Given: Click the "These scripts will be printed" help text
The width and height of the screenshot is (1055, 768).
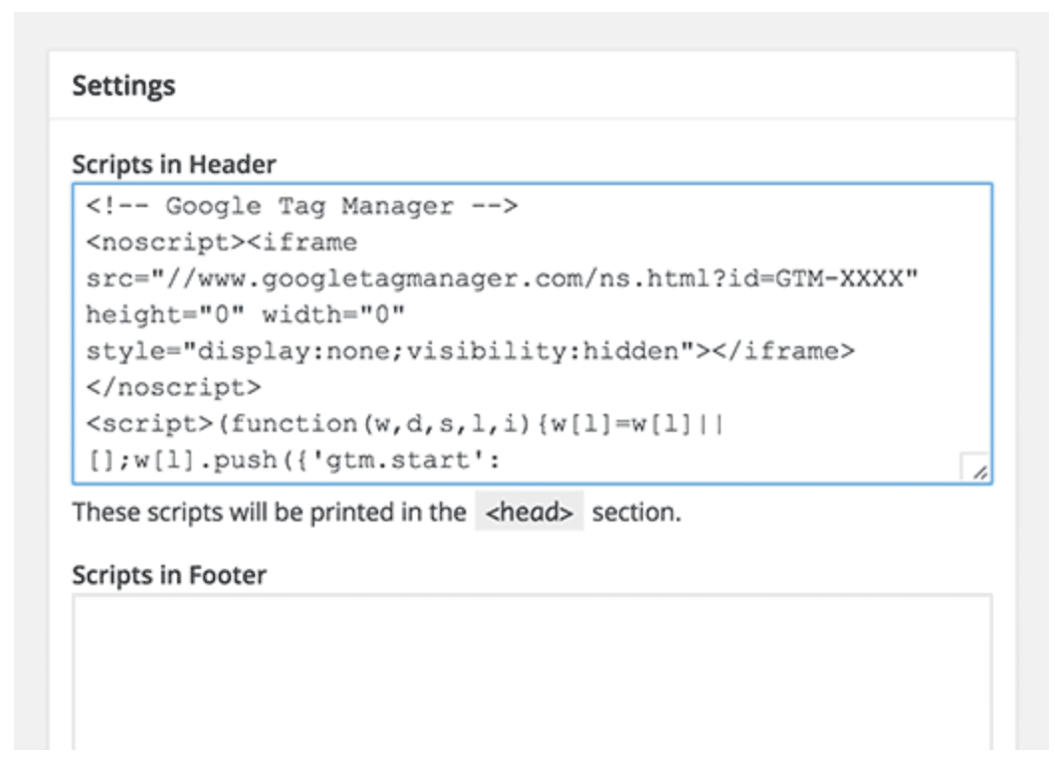Looking at the screenshot, I should point(269,513).
